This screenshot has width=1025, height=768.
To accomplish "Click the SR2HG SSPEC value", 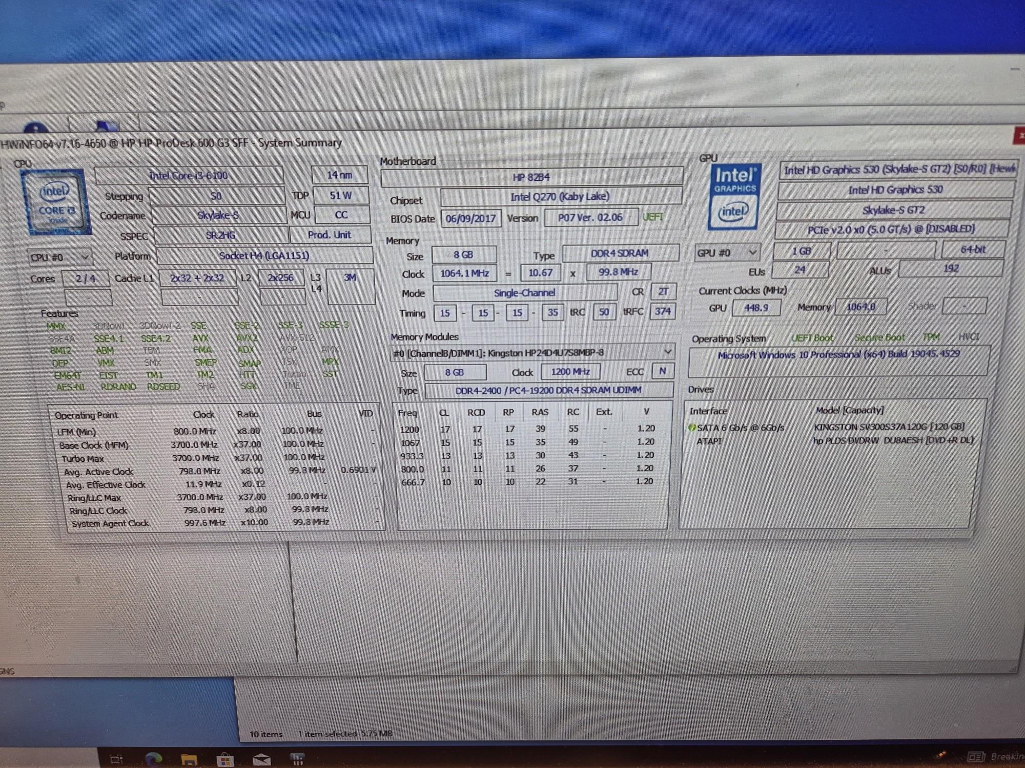I will [221, 235].
